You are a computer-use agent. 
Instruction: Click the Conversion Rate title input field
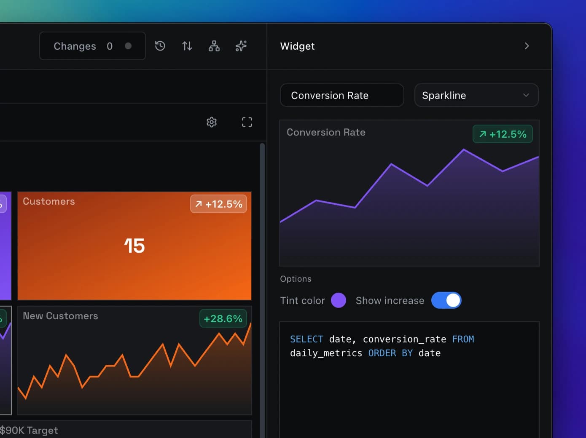tap(341, 95)
